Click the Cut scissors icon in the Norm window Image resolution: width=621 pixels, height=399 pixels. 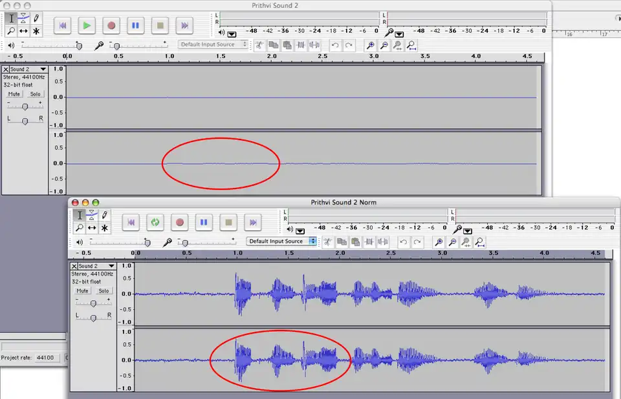pyautogui.click(x=328, y=241)
